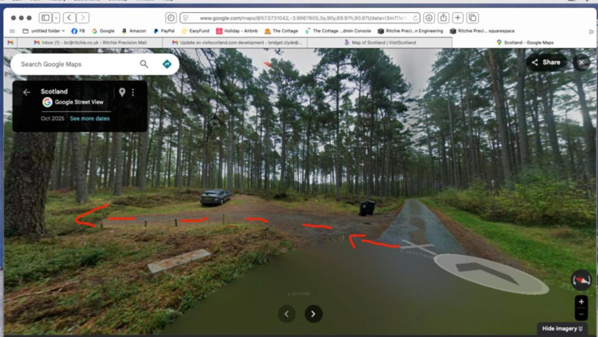The height and width of the screenshot is (337, 598).
Task: Hide imagery strip at bottom right
Action: tap(562, 328)
